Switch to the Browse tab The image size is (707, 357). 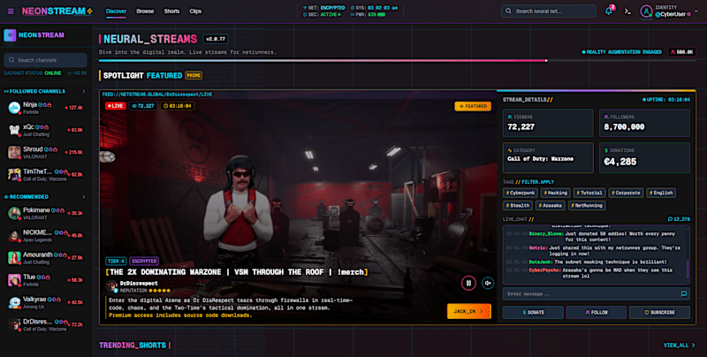[x=145, y=11]
